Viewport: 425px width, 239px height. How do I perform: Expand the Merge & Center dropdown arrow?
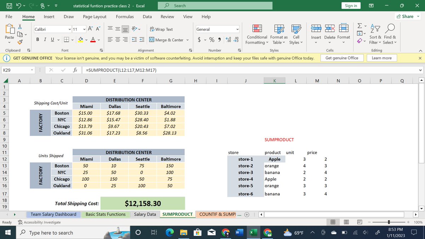[187, 40]
